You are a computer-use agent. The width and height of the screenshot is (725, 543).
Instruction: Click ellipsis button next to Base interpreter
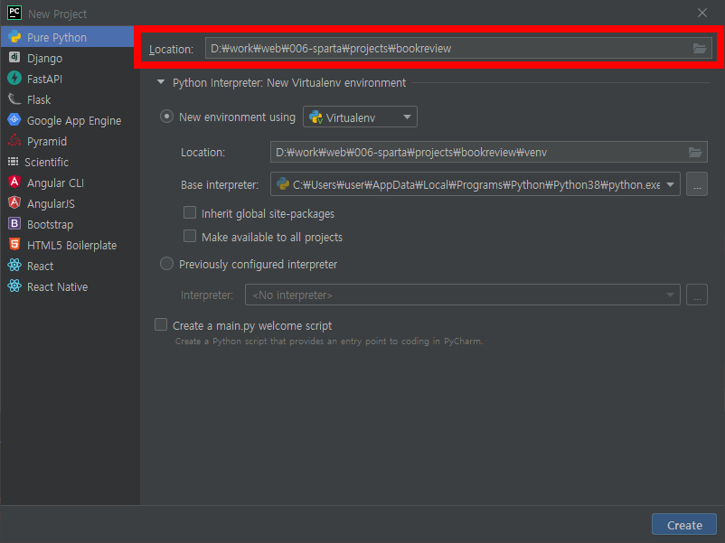[x=697, y=184]
